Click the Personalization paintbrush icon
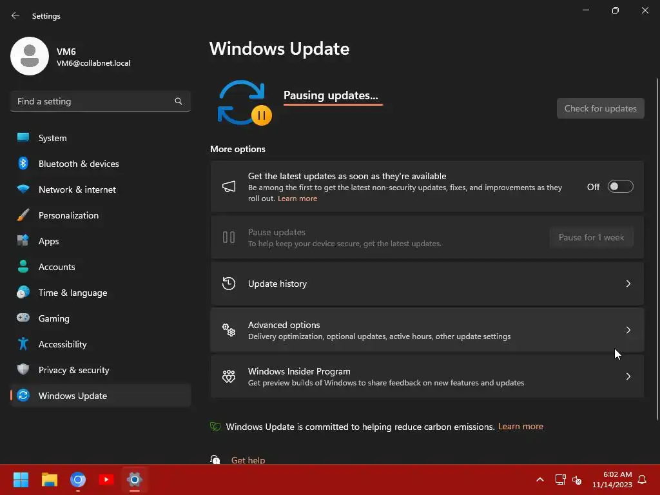This screenshot has width=660, height=495. 23,215
